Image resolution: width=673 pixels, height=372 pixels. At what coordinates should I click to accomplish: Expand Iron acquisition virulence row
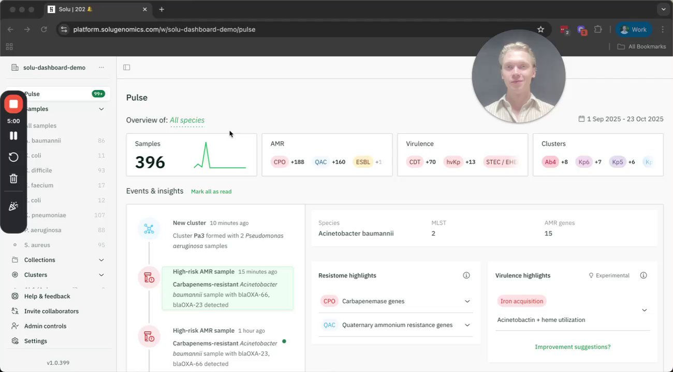573,310
